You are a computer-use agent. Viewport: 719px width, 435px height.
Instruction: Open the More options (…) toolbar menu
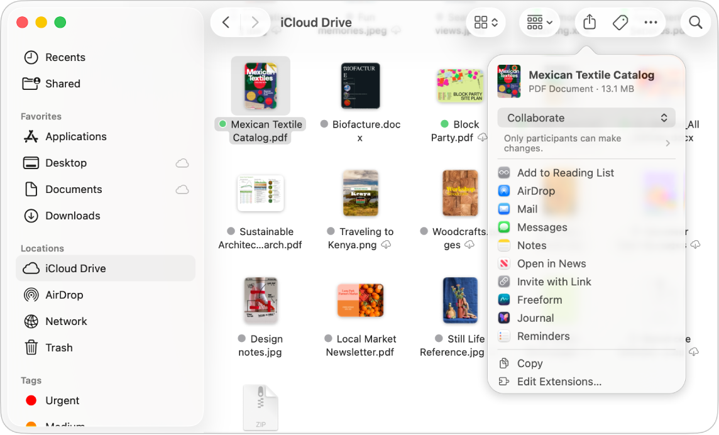click(x=650, y=21)
